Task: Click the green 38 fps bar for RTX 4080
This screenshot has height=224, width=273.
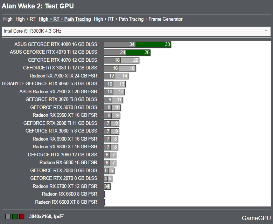Action: pyautogui.click(x=153, y=45)
